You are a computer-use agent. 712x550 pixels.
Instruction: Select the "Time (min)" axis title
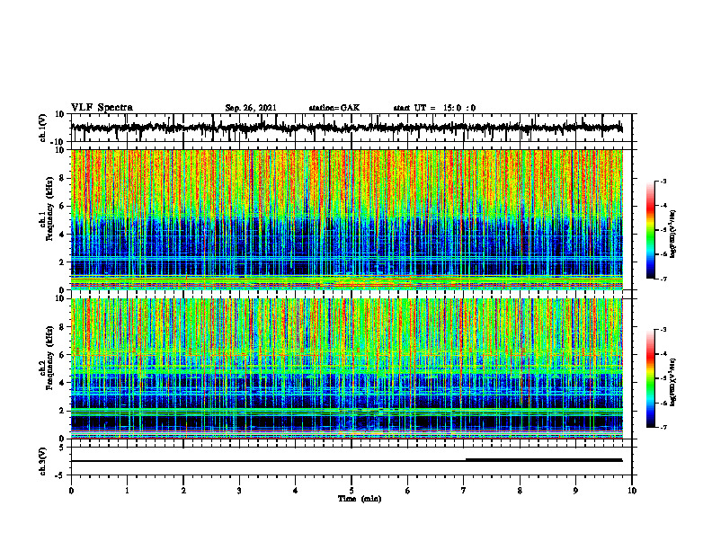(x=360, y=499)
